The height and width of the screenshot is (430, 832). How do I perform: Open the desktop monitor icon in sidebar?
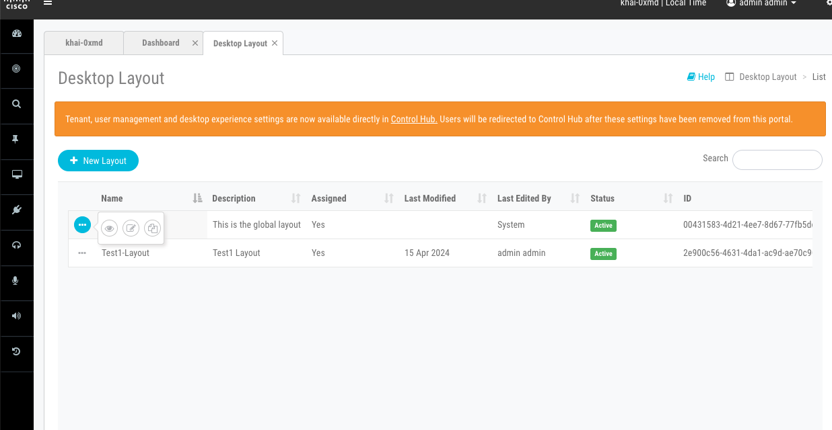click(x=15, y=176)
